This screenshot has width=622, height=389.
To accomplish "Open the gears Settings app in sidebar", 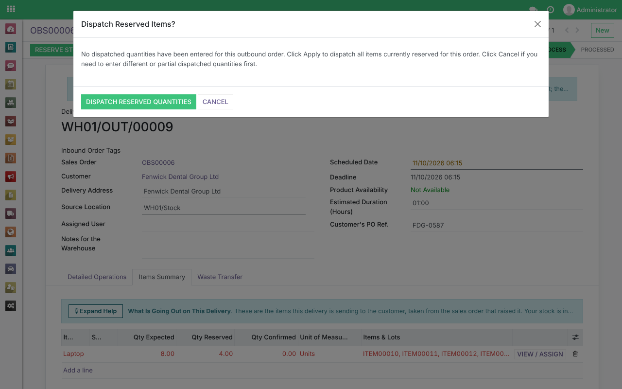I will tap(11, 306).
